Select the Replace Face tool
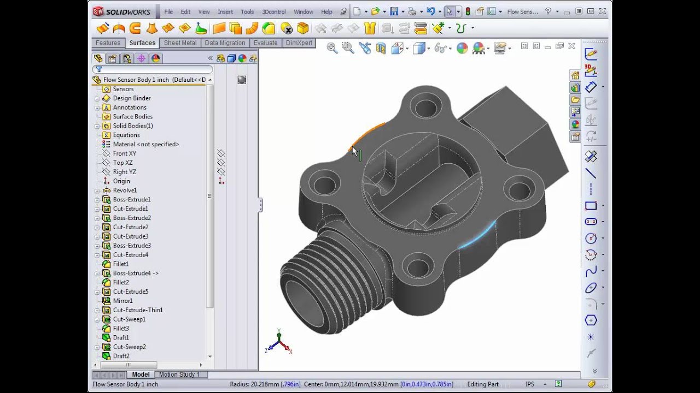Screen dimensions: 700x393 click(x=302, y=28)
